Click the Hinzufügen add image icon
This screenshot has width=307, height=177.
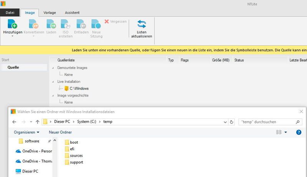pyautogui.click(x=12, y=24)
